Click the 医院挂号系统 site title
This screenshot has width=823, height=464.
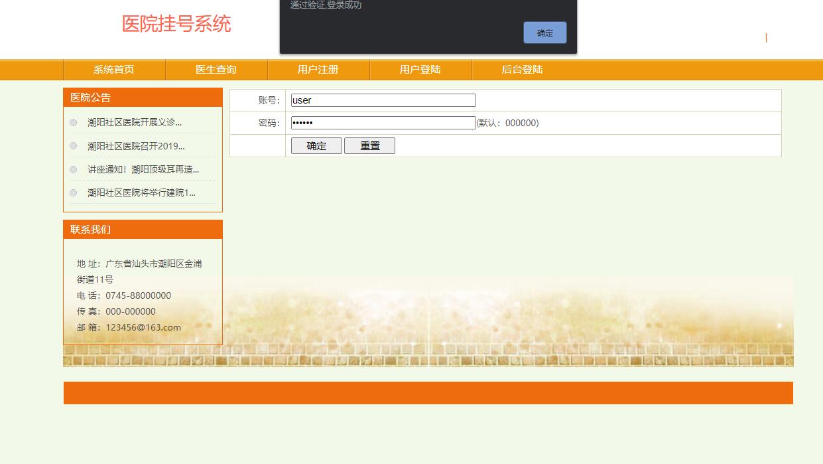176,24
